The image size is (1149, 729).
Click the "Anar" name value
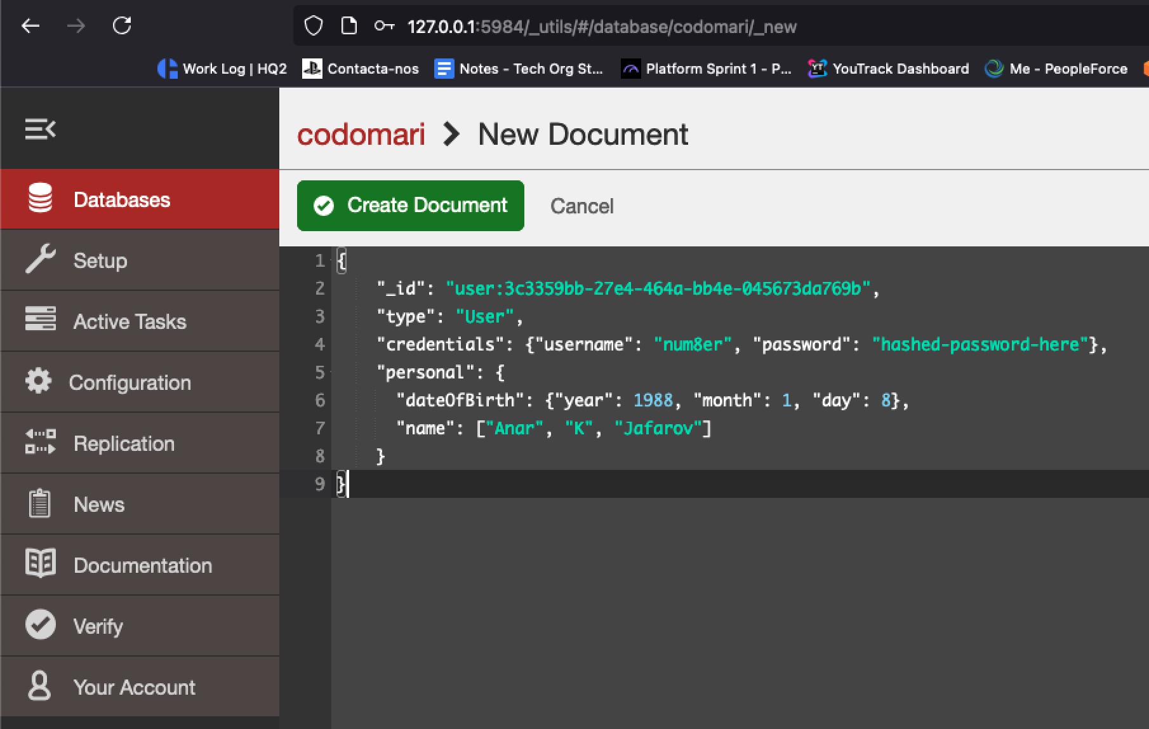(x=514, y=428)
